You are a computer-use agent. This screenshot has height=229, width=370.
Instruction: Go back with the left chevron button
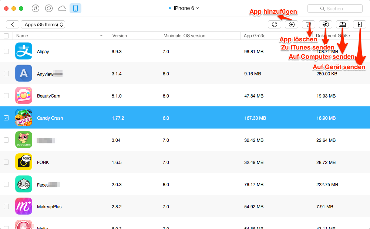13,24
